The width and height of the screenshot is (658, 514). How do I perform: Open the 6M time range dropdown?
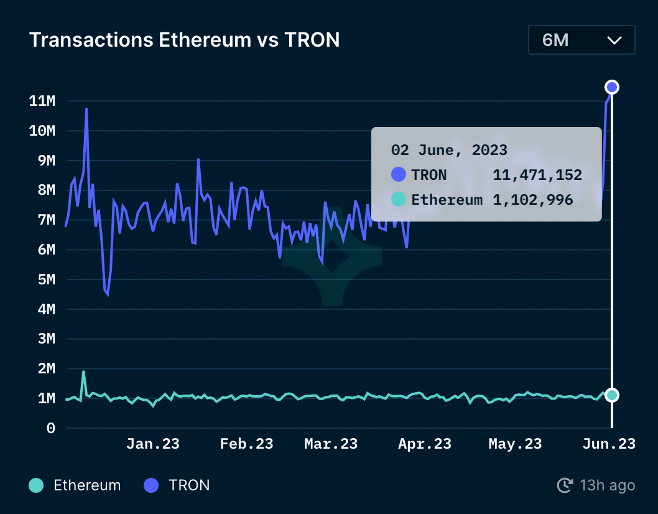tap(582, 40)
